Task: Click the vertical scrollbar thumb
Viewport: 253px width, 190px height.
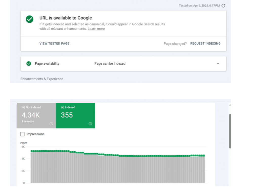Action: click(x=230, y=131)
